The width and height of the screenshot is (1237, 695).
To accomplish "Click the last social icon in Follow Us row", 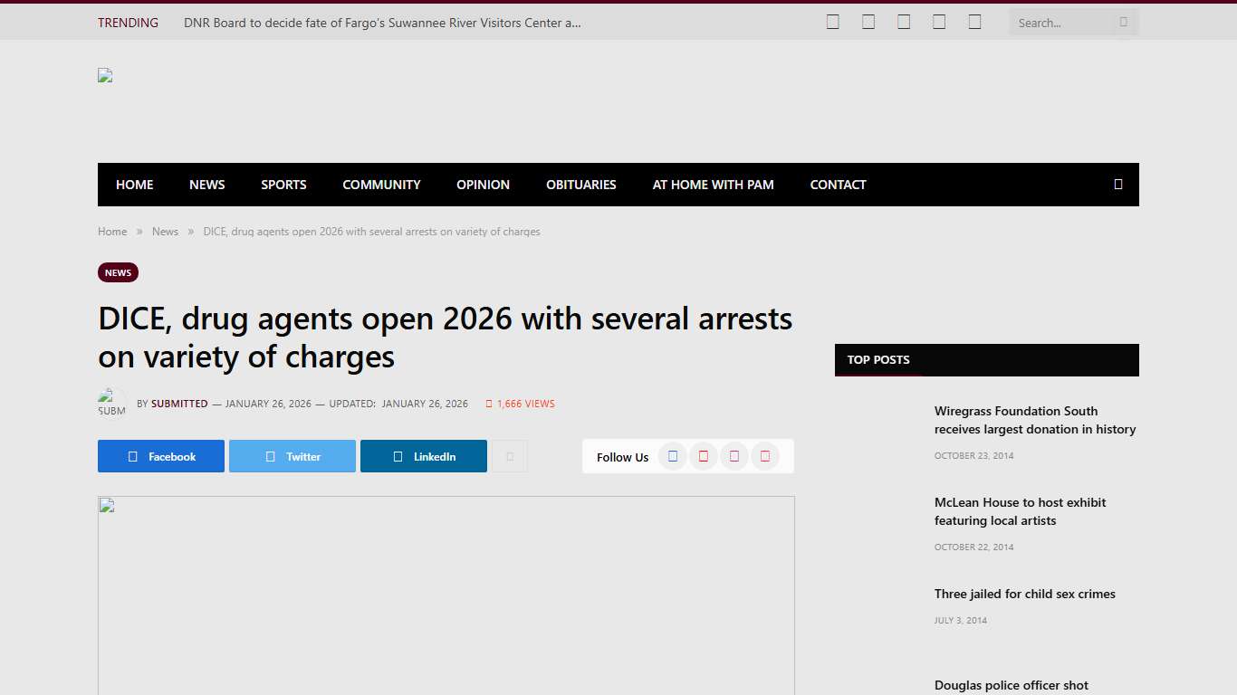I will pos(765,456).
